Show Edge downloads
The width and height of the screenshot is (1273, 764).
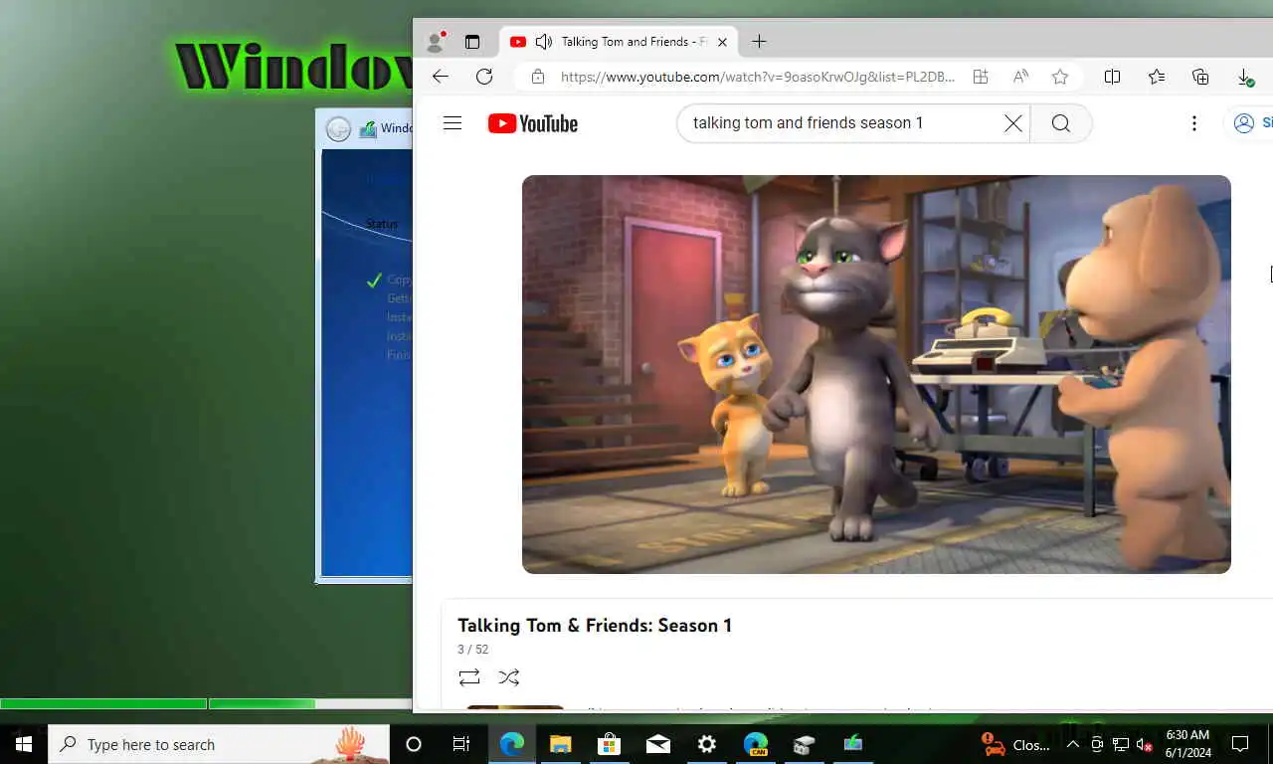[x=1244, y=77]
